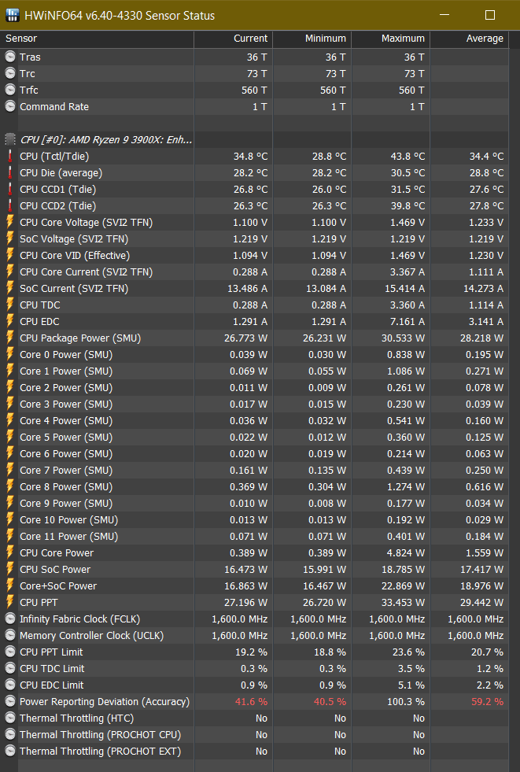The image size is (520, 772).
Task: Select the CPU Core Current (SVI2 TFN) row
Action: pos(254,271)
